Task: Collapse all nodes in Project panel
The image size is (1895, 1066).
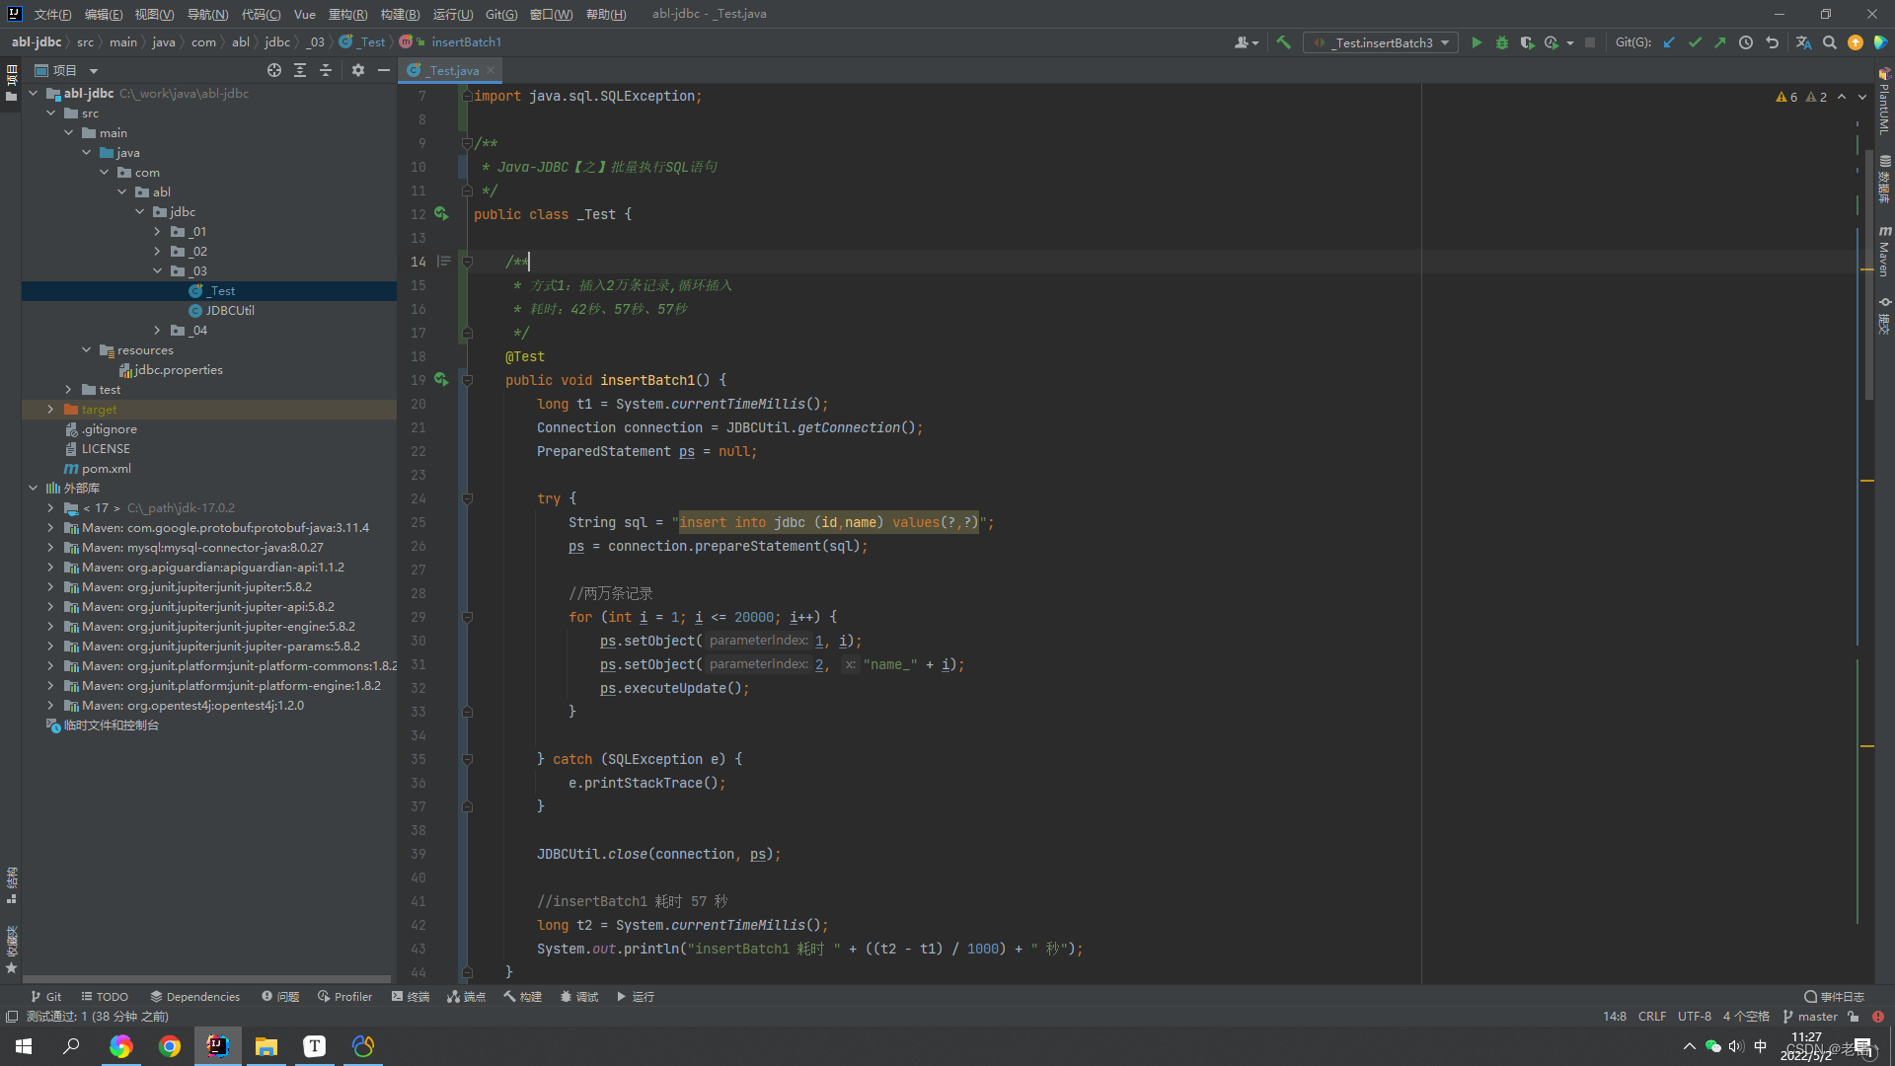Action: click(x=326, y=70)
